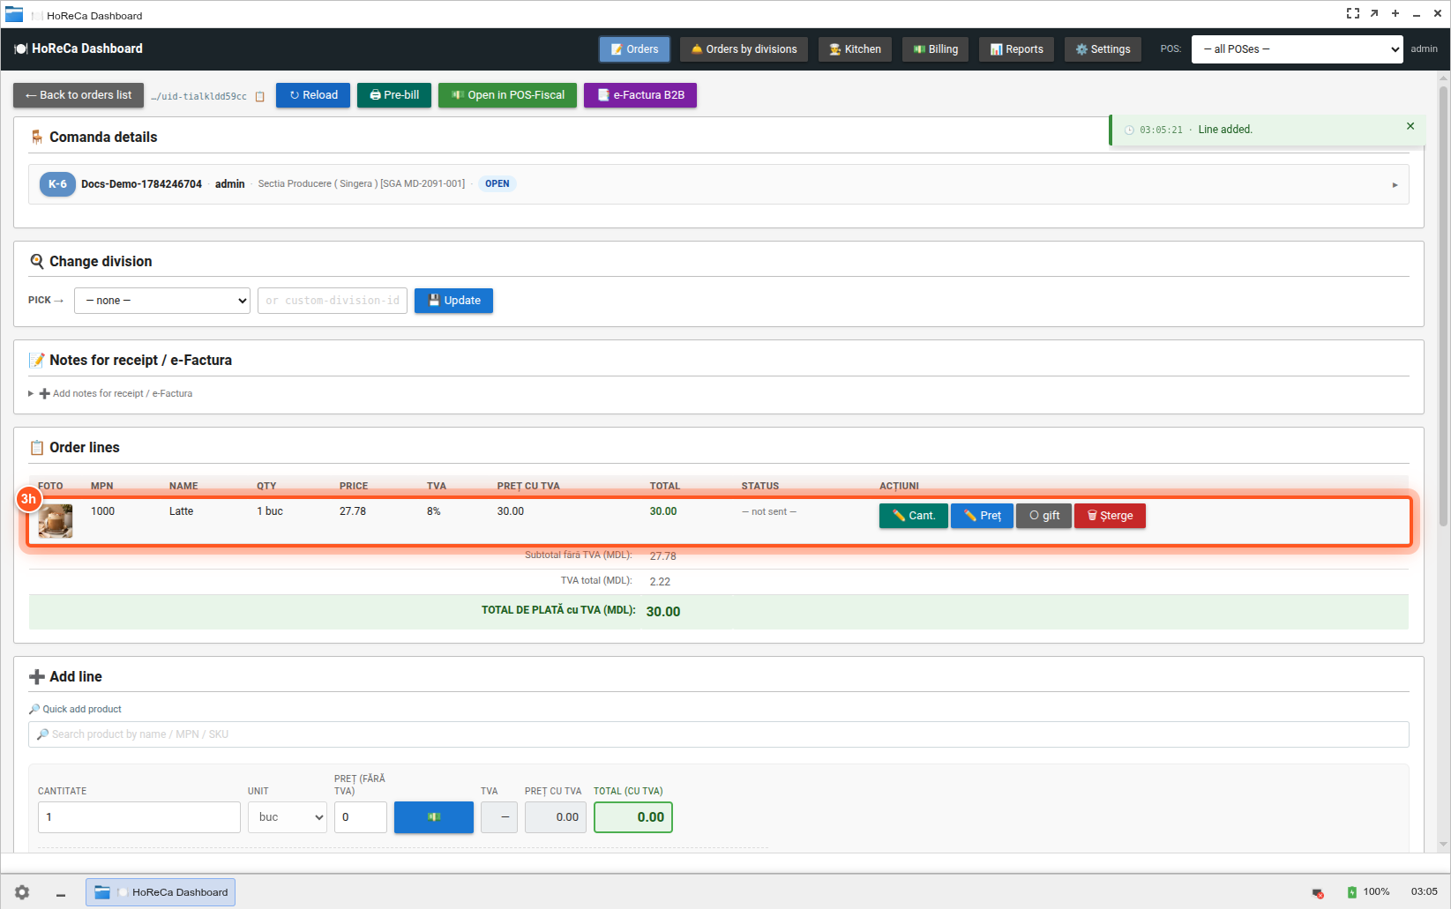Click the OPEN status badge

[x=497, y=184]
